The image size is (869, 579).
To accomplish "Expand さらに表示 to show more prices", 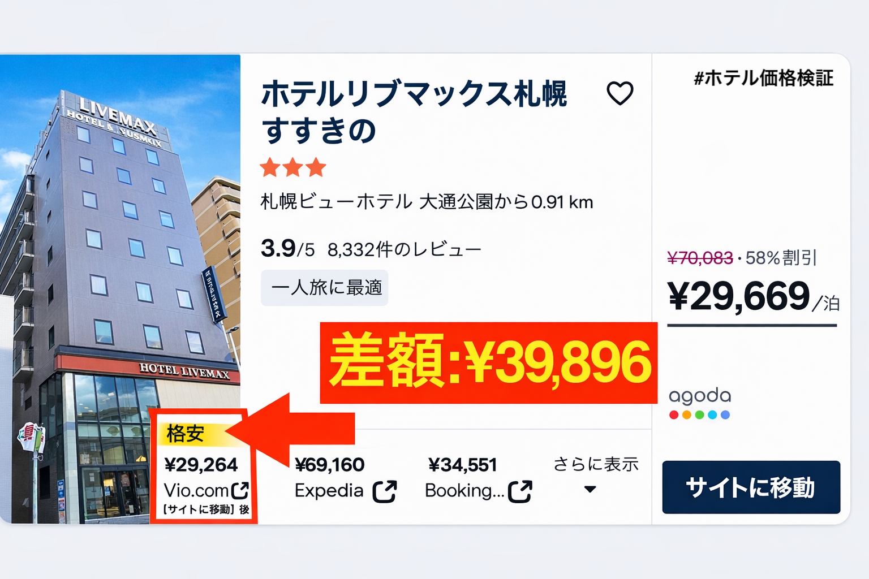I will pos(596,464).
